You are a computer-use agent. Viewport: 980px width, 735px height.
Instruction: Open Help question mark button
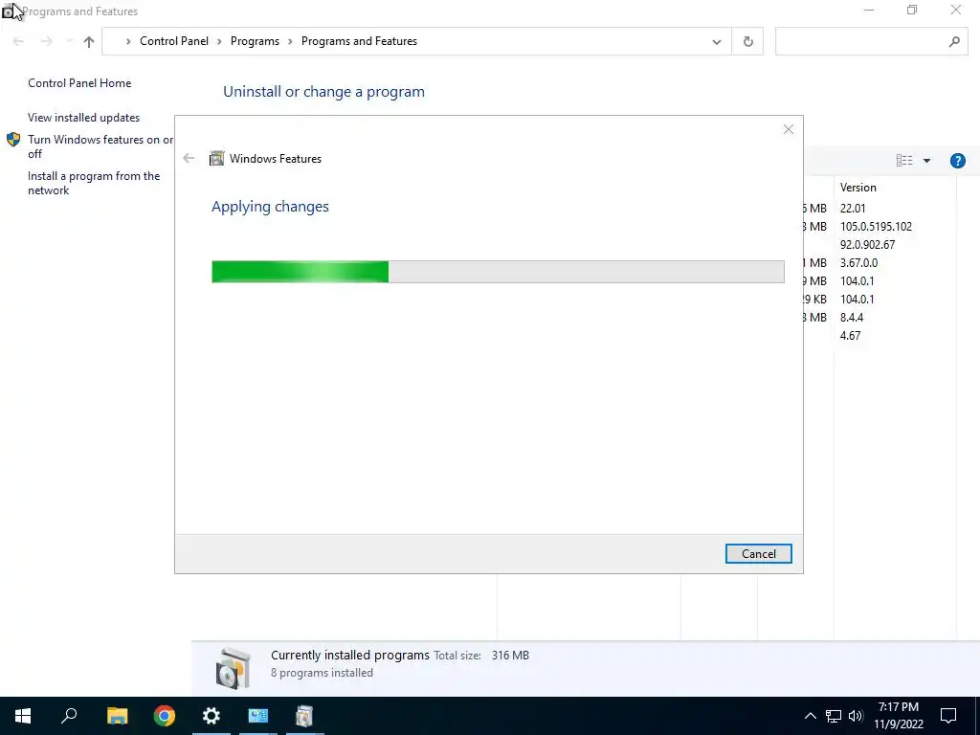pyautogui.click(x=957, y=161)
